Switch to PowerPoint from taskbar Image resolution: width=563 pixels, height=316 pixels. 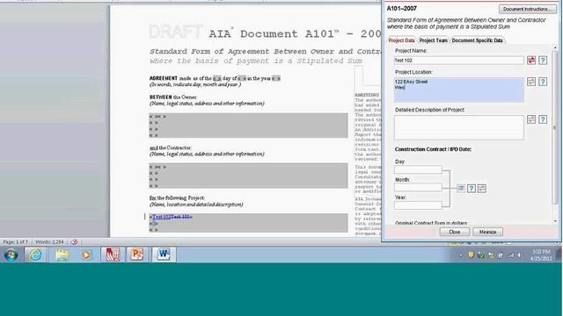click(137, 255)
